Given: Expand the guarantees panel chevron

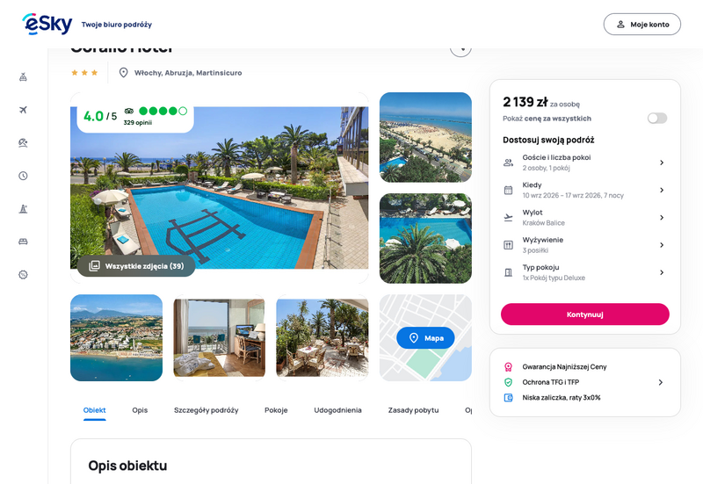Looking at the screenshot, I should (x=661, y=382).
